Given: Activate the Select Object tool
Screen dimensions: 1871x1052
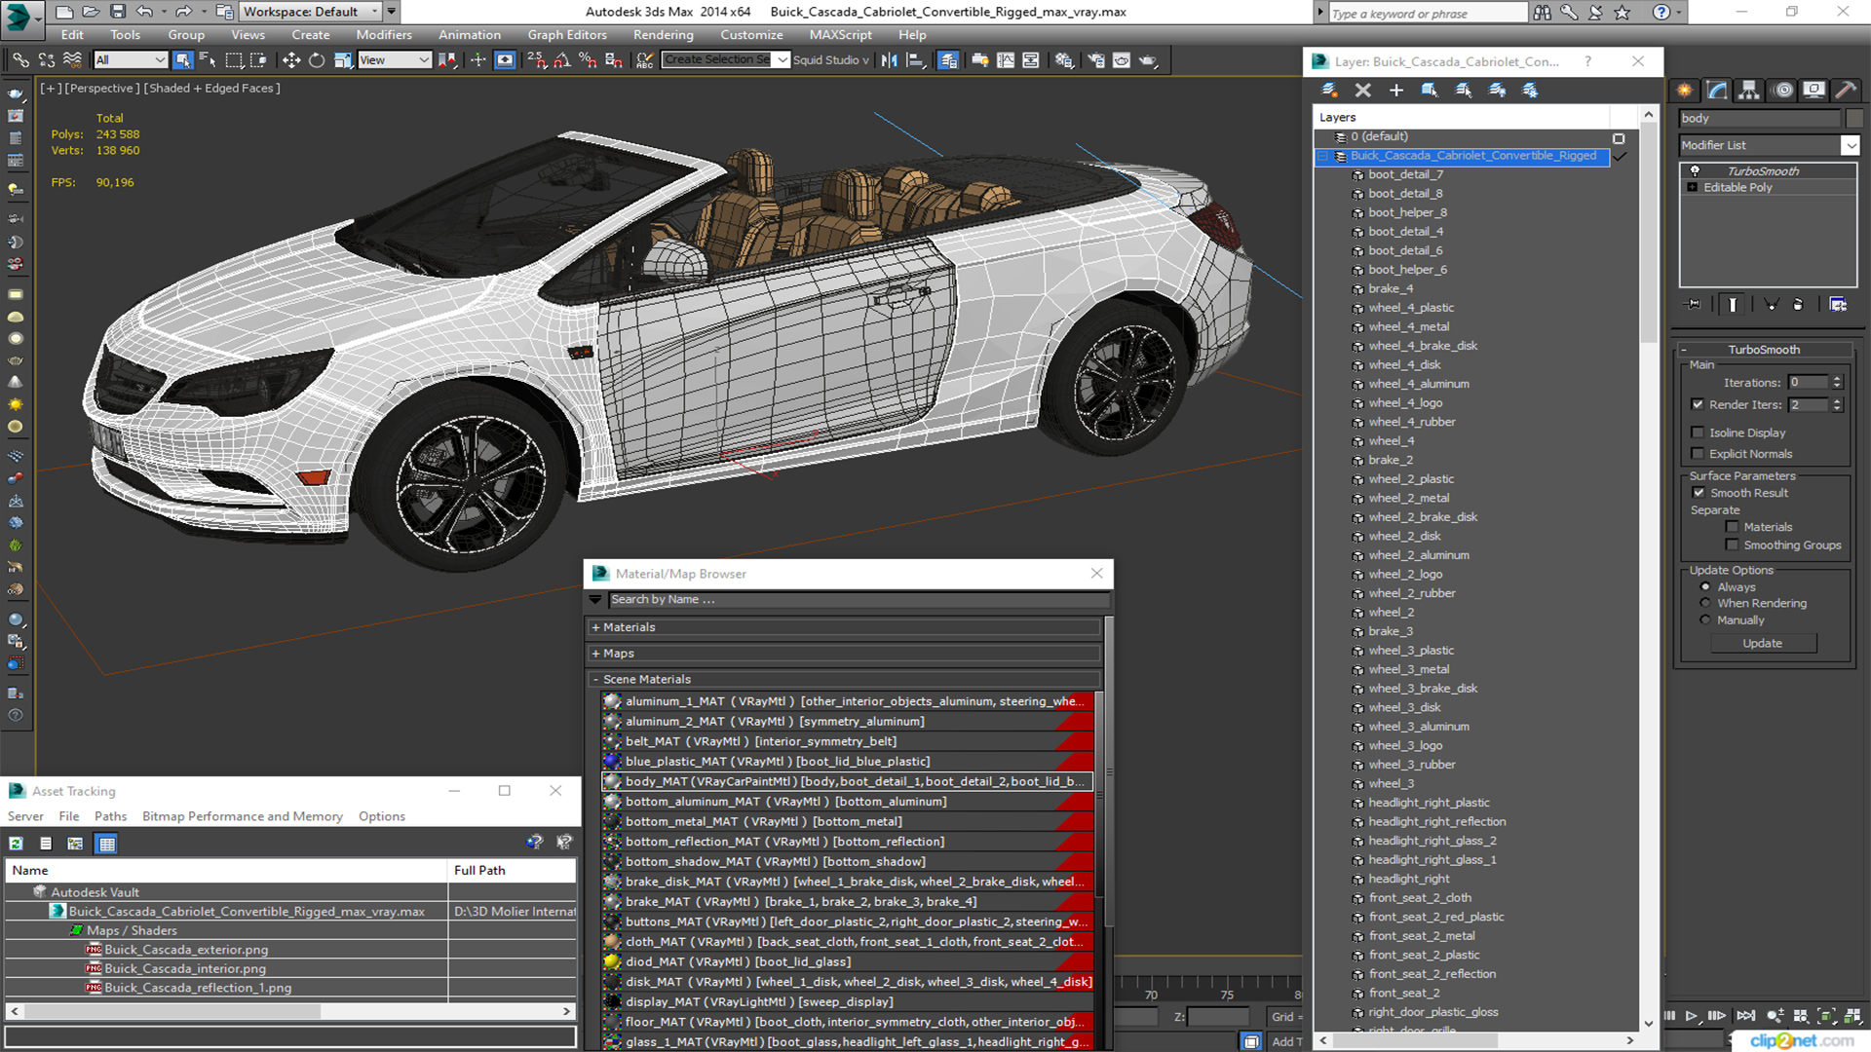Looking at the screenshot, I should tap(182, 60).
